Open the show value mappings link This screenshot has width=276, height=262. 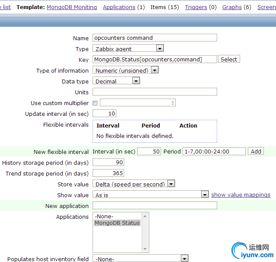point(241,195)
